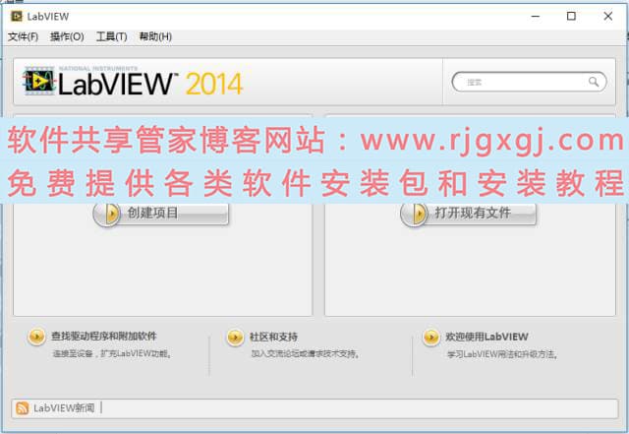Open the 文件(F) menu
Image resolution: width=629 pixels, height=434 pixels.
(x=23, y=36)
